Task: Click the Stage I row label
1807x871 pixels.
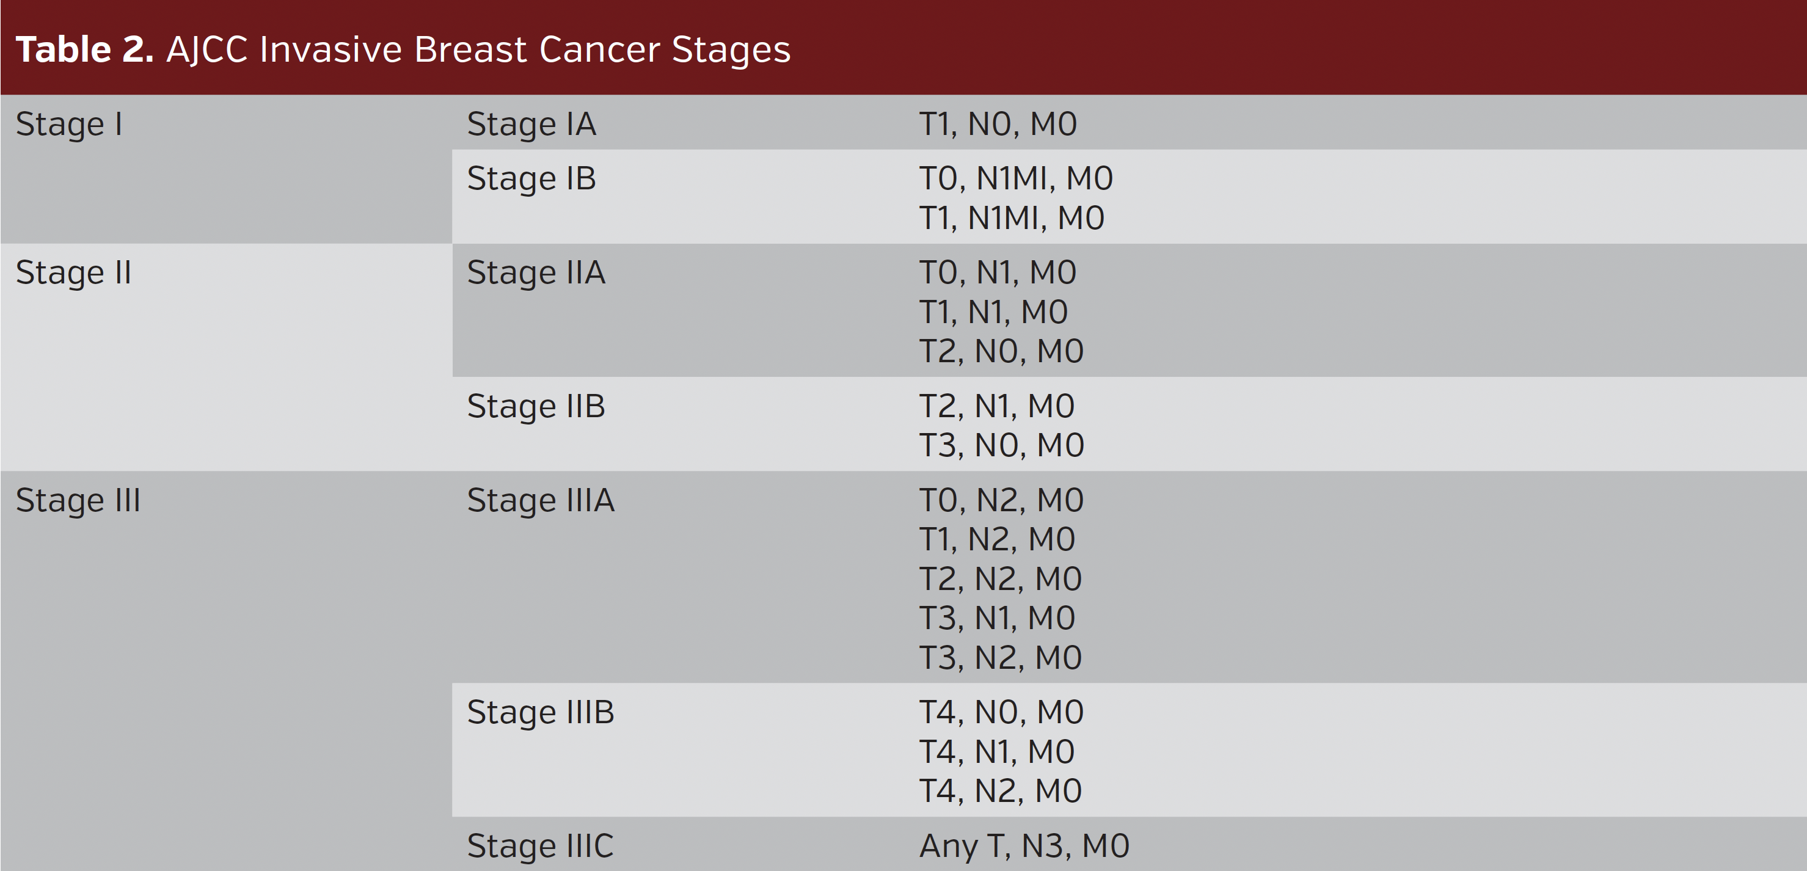Action: click(x=69, y=125)
